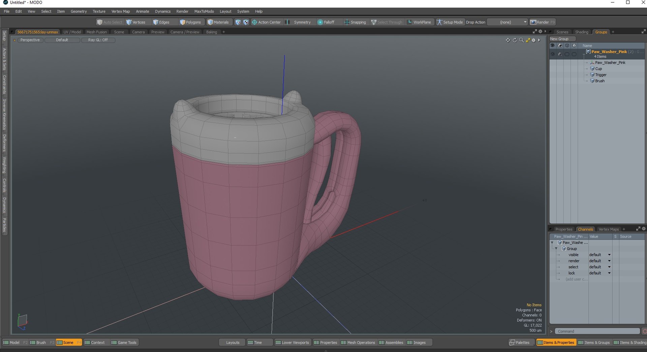
Task: Click the Command input field
Action: click(597, 331)
